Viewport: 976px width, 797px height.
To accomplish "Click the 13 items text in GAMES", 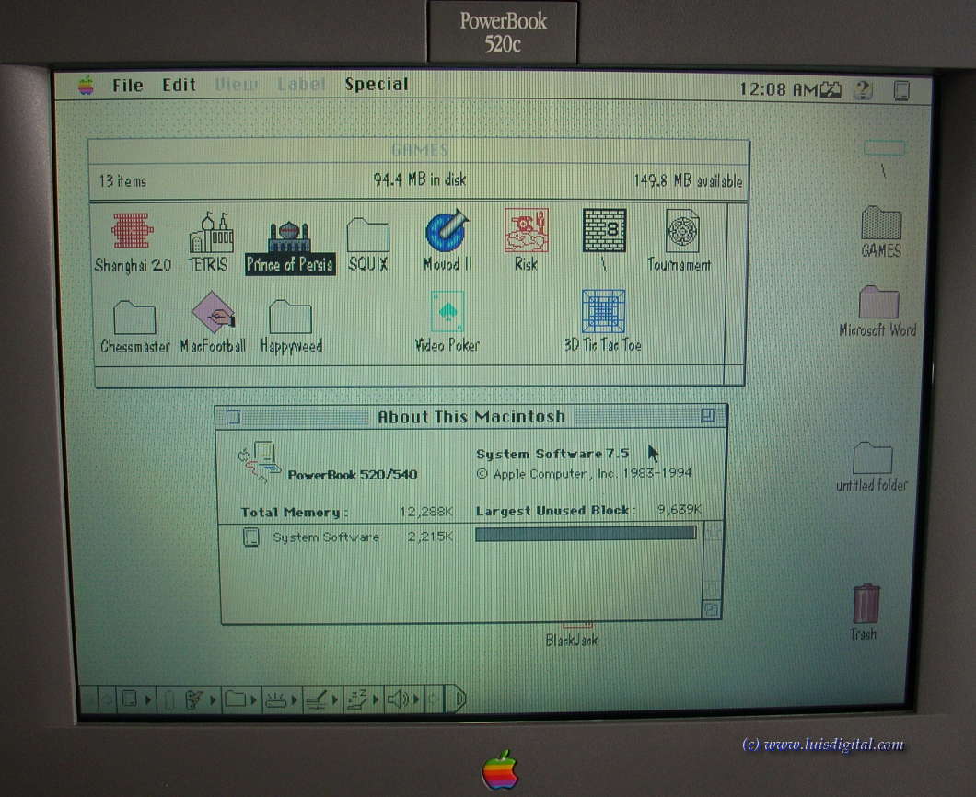I will point(122,181).
